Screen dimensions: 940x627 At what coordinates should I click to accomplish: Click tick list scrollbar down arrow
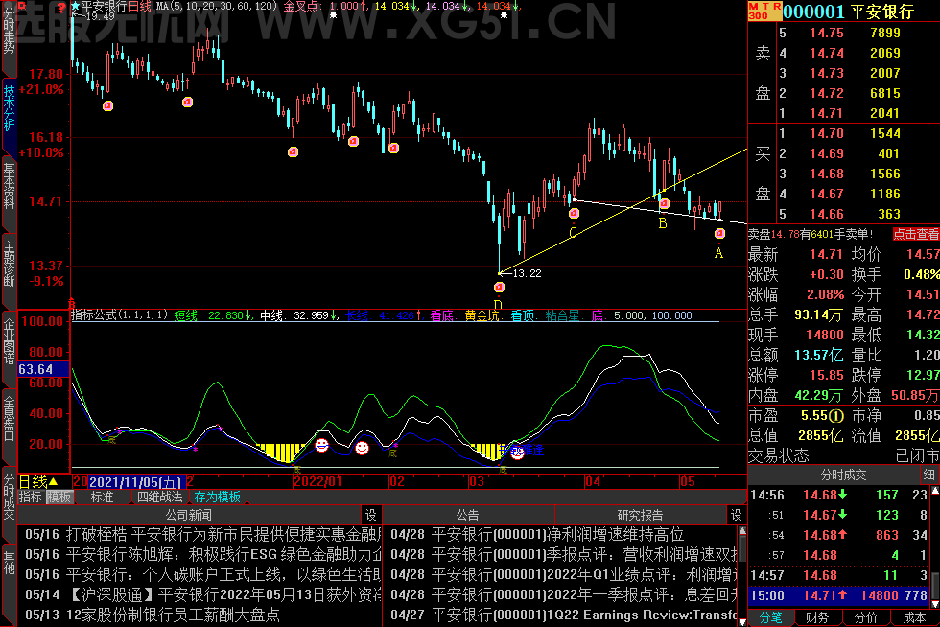pyautogui.click(x=934, y=604)
